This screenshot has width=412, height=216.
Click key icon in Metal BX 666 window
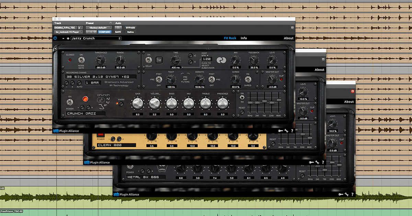pos(341,194)
